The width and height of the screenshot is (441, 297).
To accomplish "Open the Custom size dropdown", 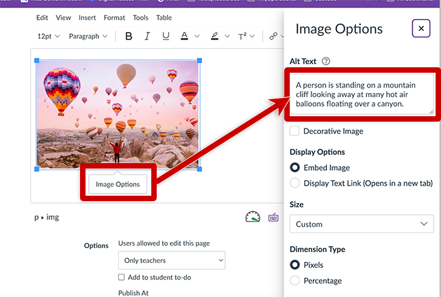I will [362, 224].
